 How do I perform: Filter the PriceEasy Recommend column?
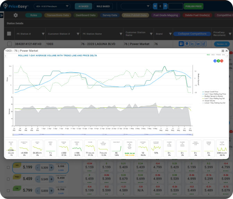pos(230,34)
